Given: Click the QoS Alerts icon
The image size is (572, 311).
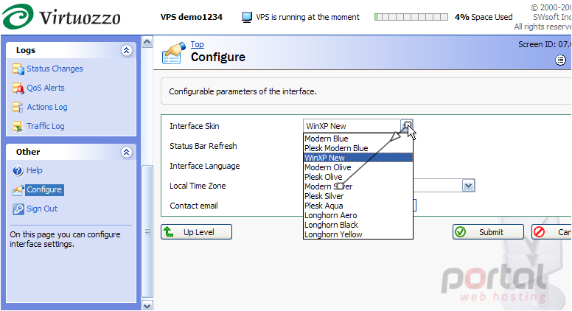Looking at the screenshot, I should click(18, 88).
